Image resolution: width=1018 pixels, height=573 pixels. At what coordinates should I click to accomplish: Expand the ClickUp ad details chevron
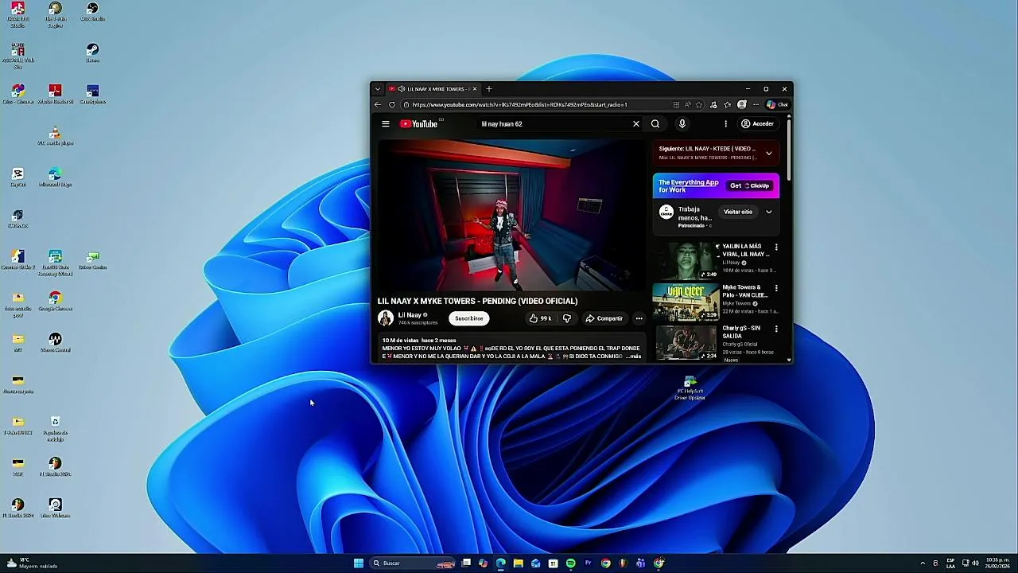[x=768, y=212]
